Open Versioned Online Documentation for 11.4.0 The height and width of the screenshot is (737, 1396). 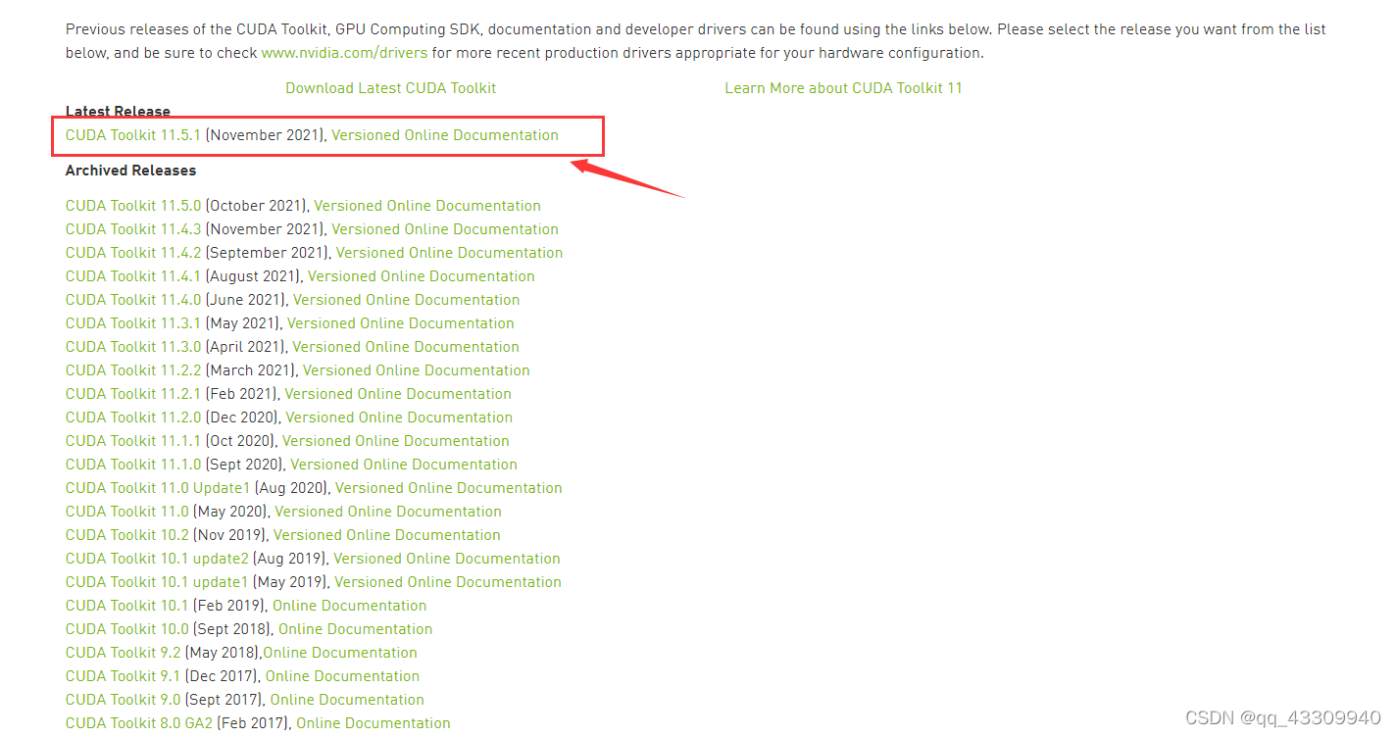(407, 300)
